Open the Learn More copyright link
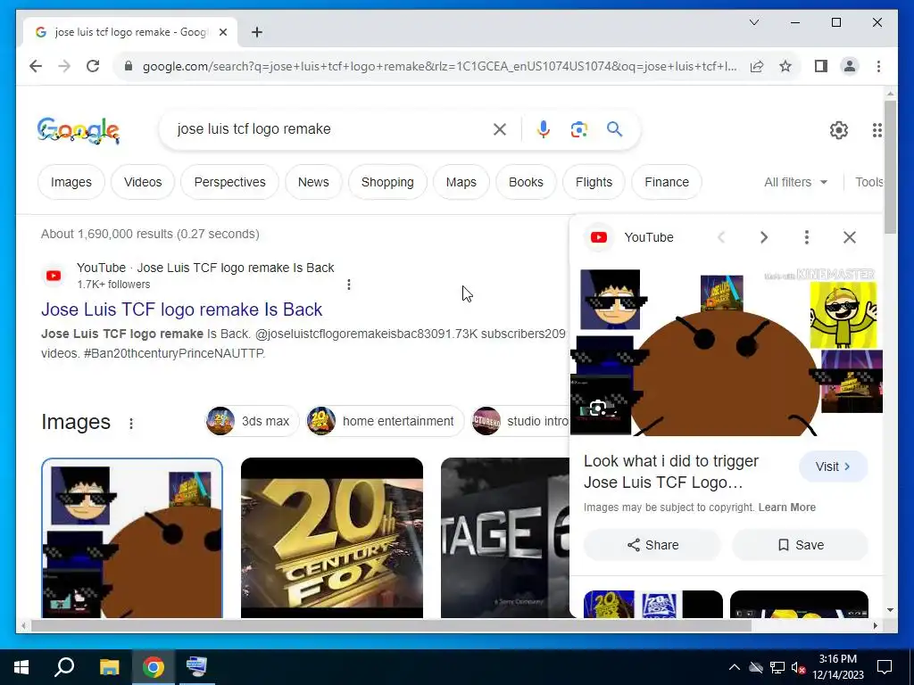This screenshot has height=685, width=914. [786, 508]
